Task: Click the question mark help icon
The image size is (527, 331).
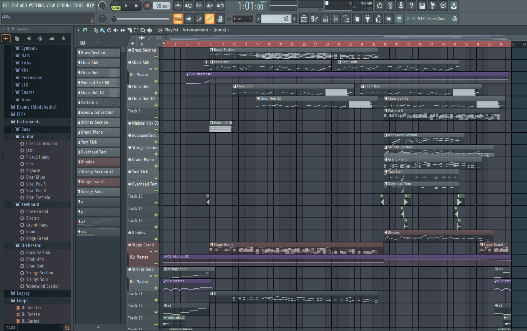Action: click(412, 5)
